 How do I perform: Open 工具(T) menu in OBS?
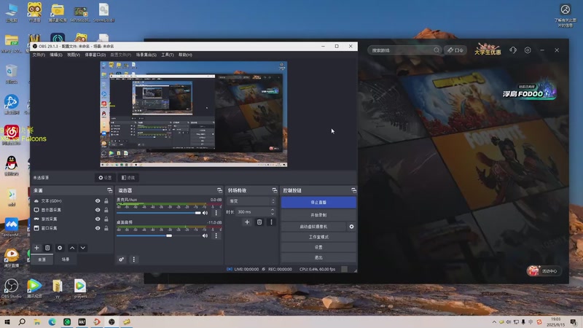(x=168, y=55)
